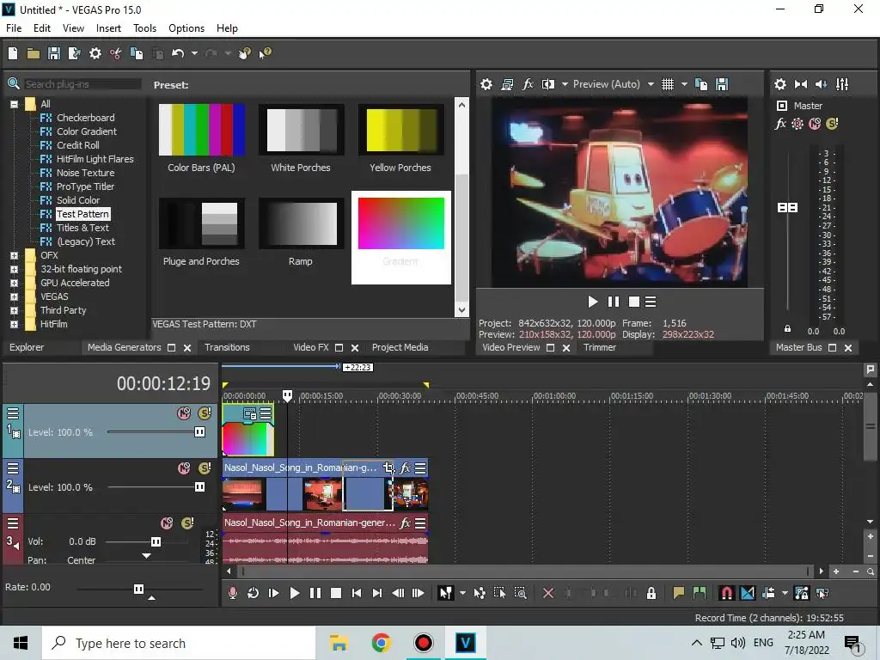Open the Undo history dropdown arrow

point(194,53)
